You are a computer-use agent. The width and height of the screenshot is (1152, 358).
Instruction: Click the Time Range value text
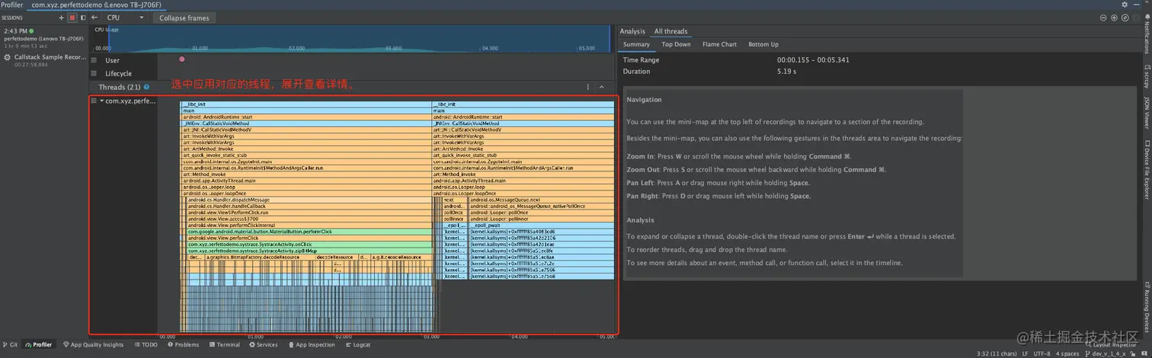click(813, 59)
